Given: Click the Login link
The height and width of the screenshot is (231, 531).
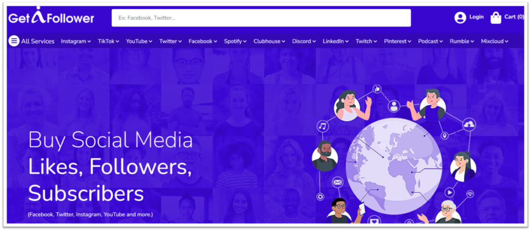Looking at the screenshot, I should pos(477,17).
